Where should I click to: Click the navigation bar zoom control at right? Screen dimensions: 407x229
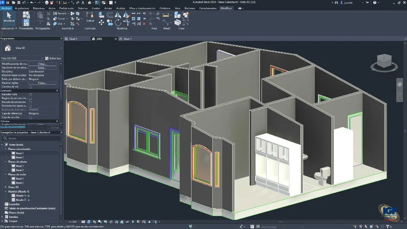click(399, 94)
